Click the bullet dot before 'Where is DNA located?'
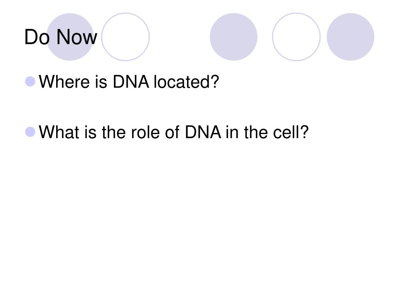Screen dimensions: 394x295 30,81
